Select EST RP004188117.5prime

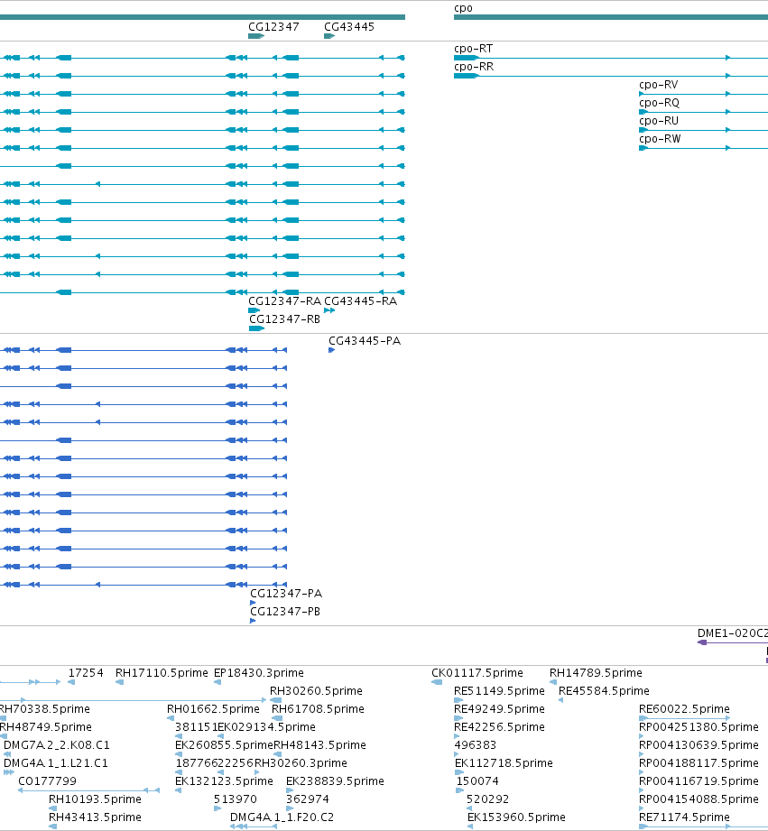click(699, 763)
